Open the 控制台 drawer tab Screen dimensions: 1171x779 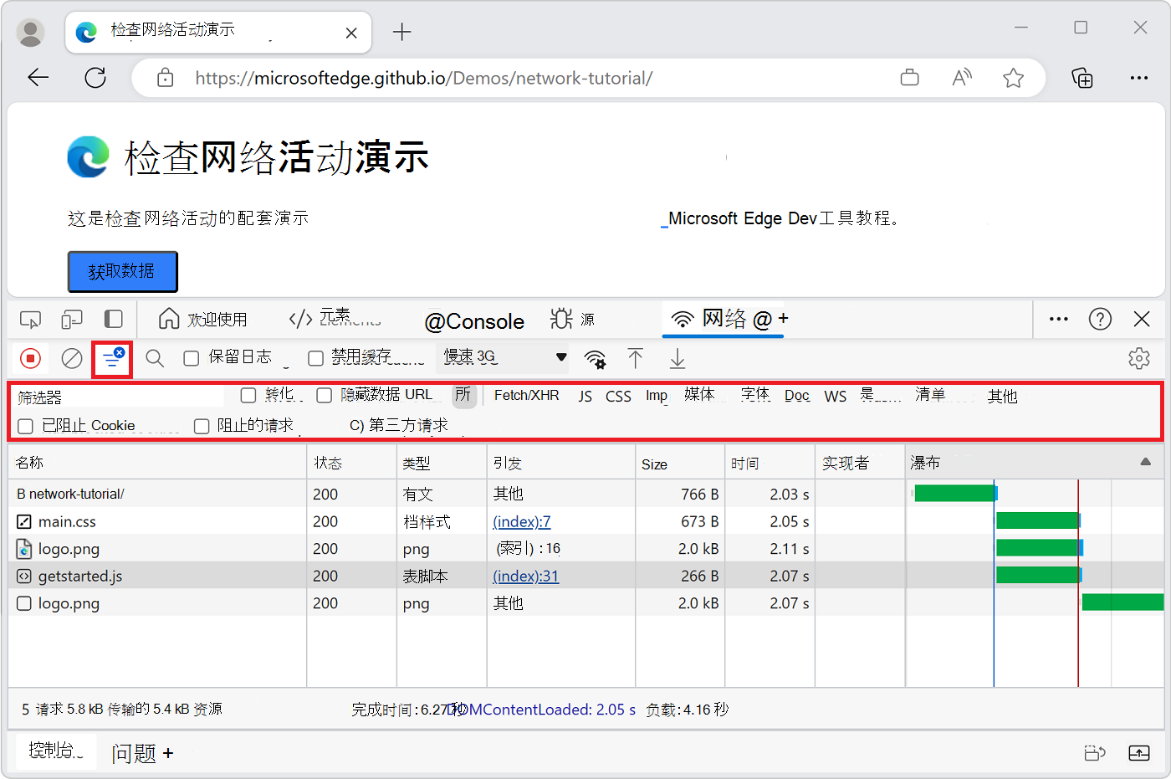56,751
